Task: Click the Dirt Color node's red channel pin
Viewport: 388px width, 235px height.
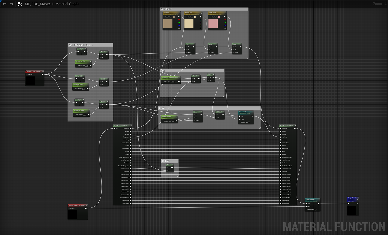Action: 179,20
